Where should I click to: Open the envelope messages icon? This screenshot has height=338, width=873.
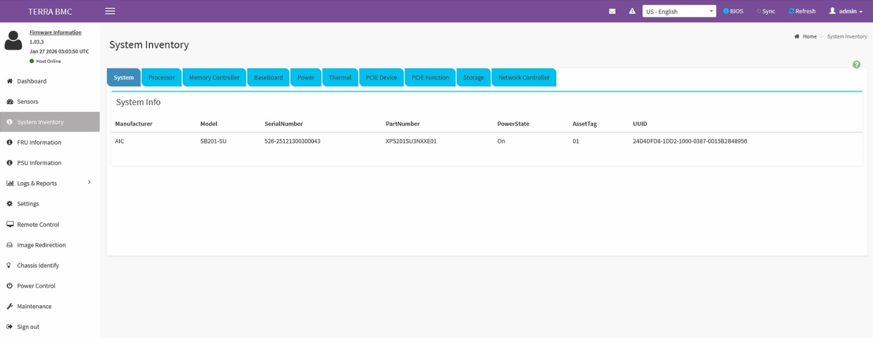612,11
